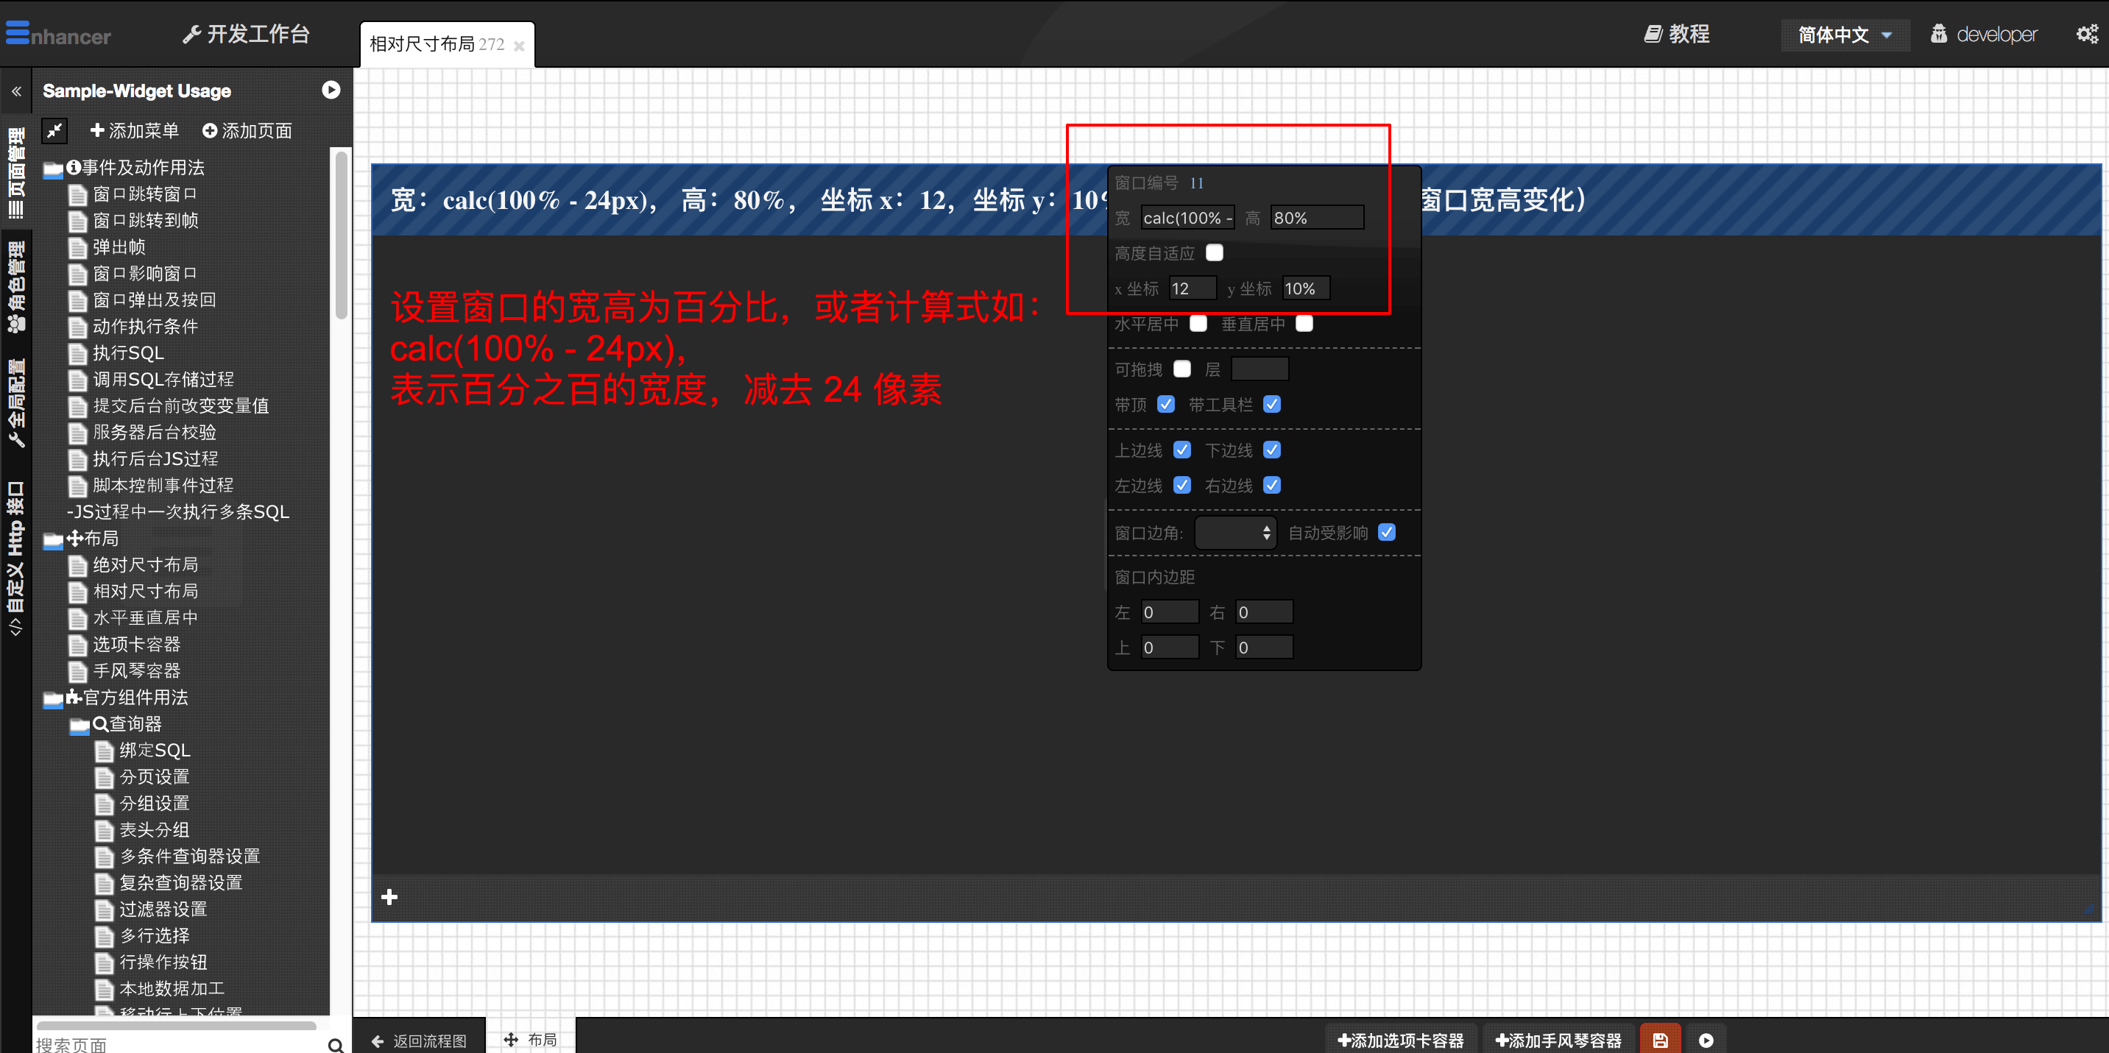Open the 角色管理 side tab
2109x1053 pixels.
(x=16, y=286)
